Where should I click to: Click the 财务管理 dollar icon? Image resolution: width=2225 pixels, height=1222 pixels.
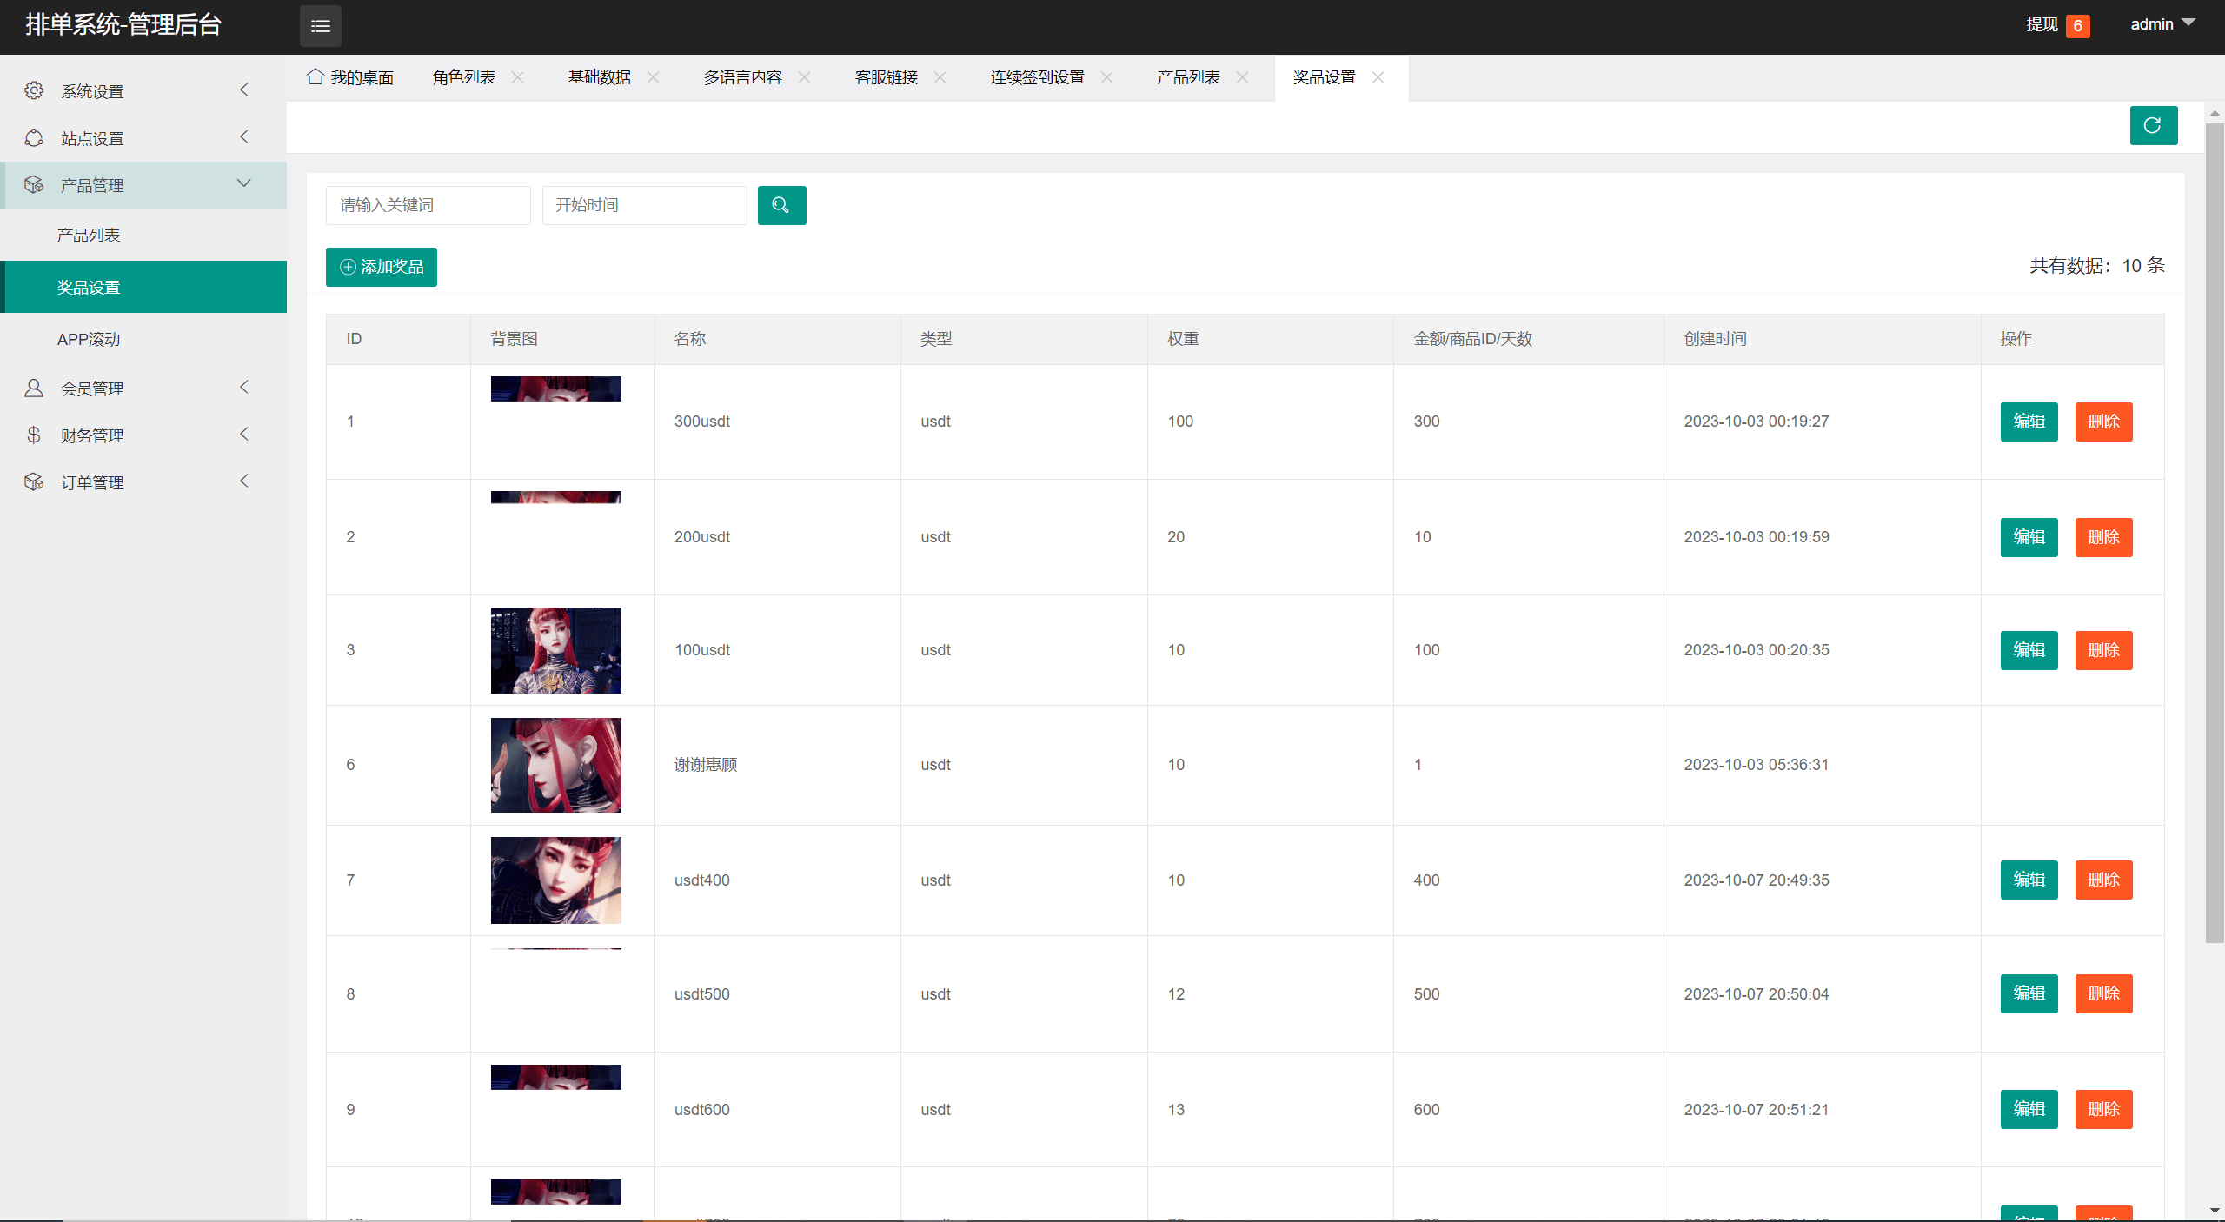point(34,435)
